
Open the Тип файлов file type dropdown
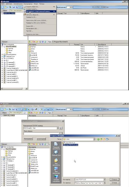coord(104,183)
